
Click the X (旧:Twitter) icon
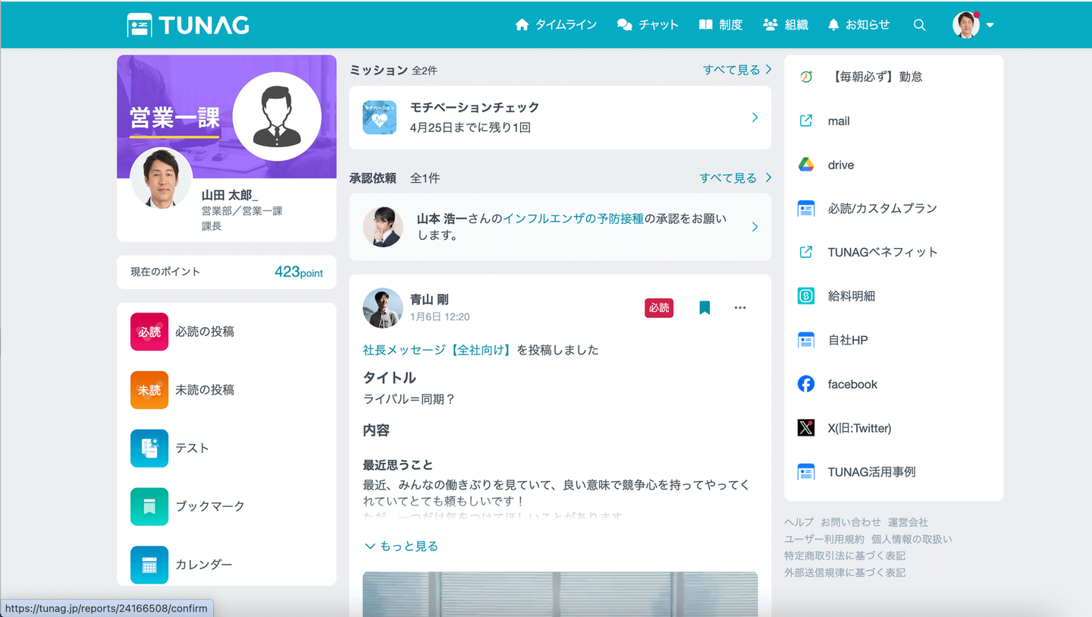click(x=806, y=428)
